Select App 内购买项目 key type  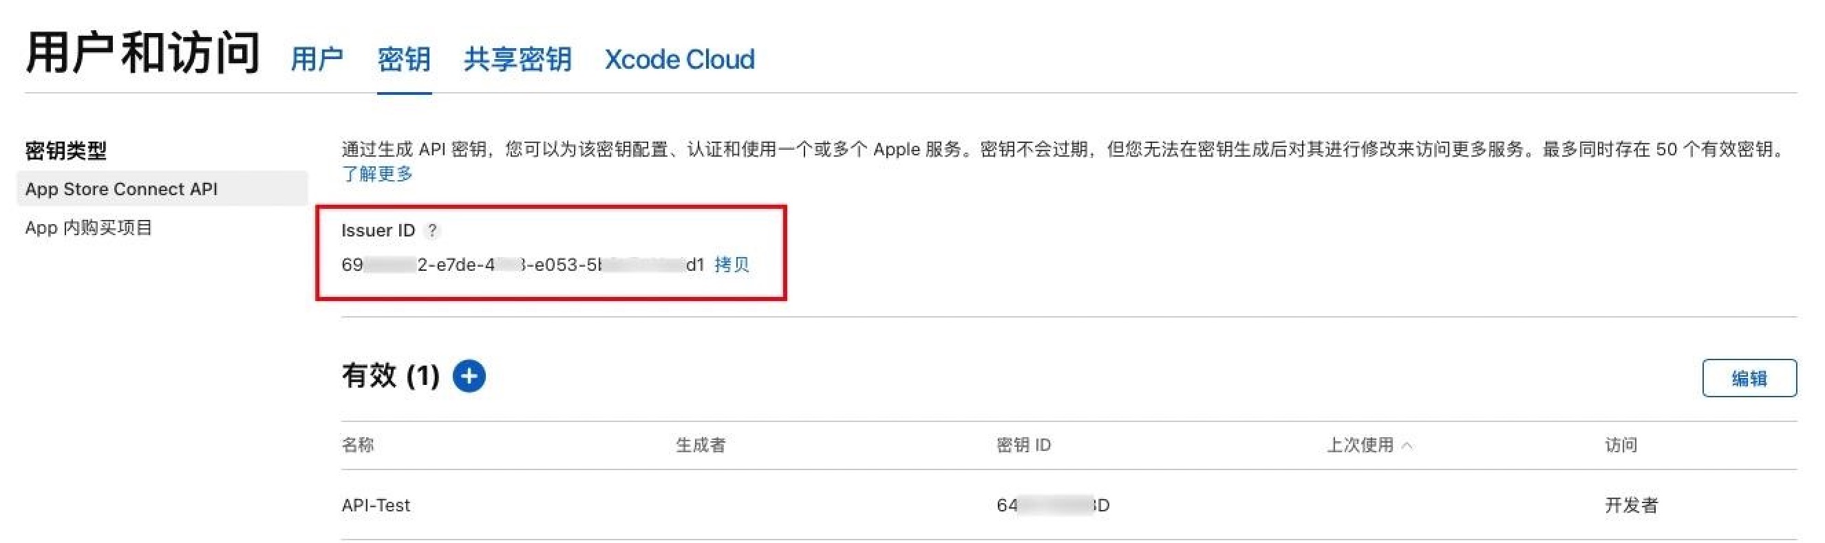89,228
